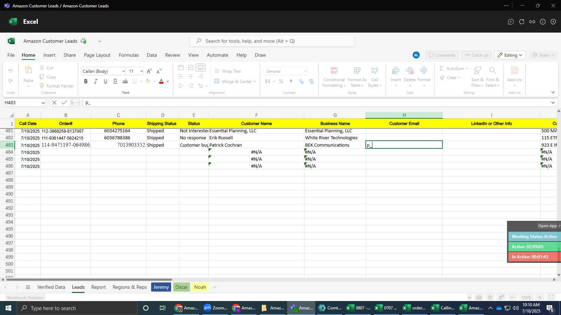
Task: Click the Percent style icon
Action: click(x=281, y=81)
